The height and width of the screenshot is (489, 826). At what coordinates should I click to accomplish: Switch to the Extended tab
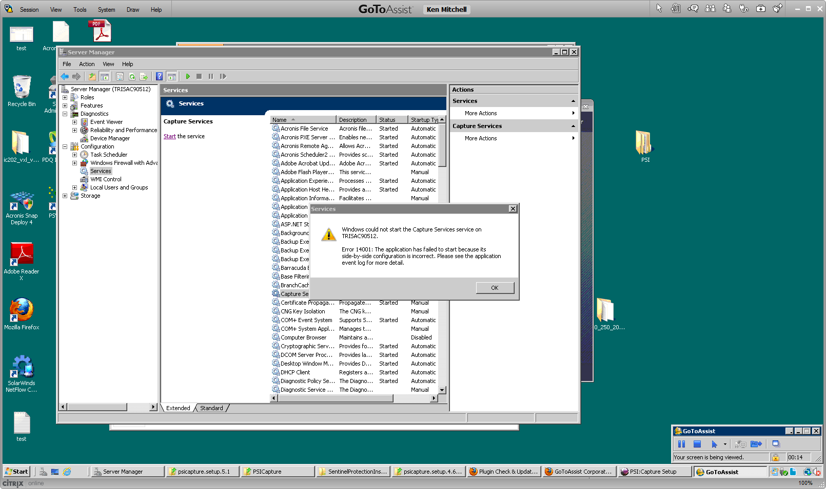[178, 408]
